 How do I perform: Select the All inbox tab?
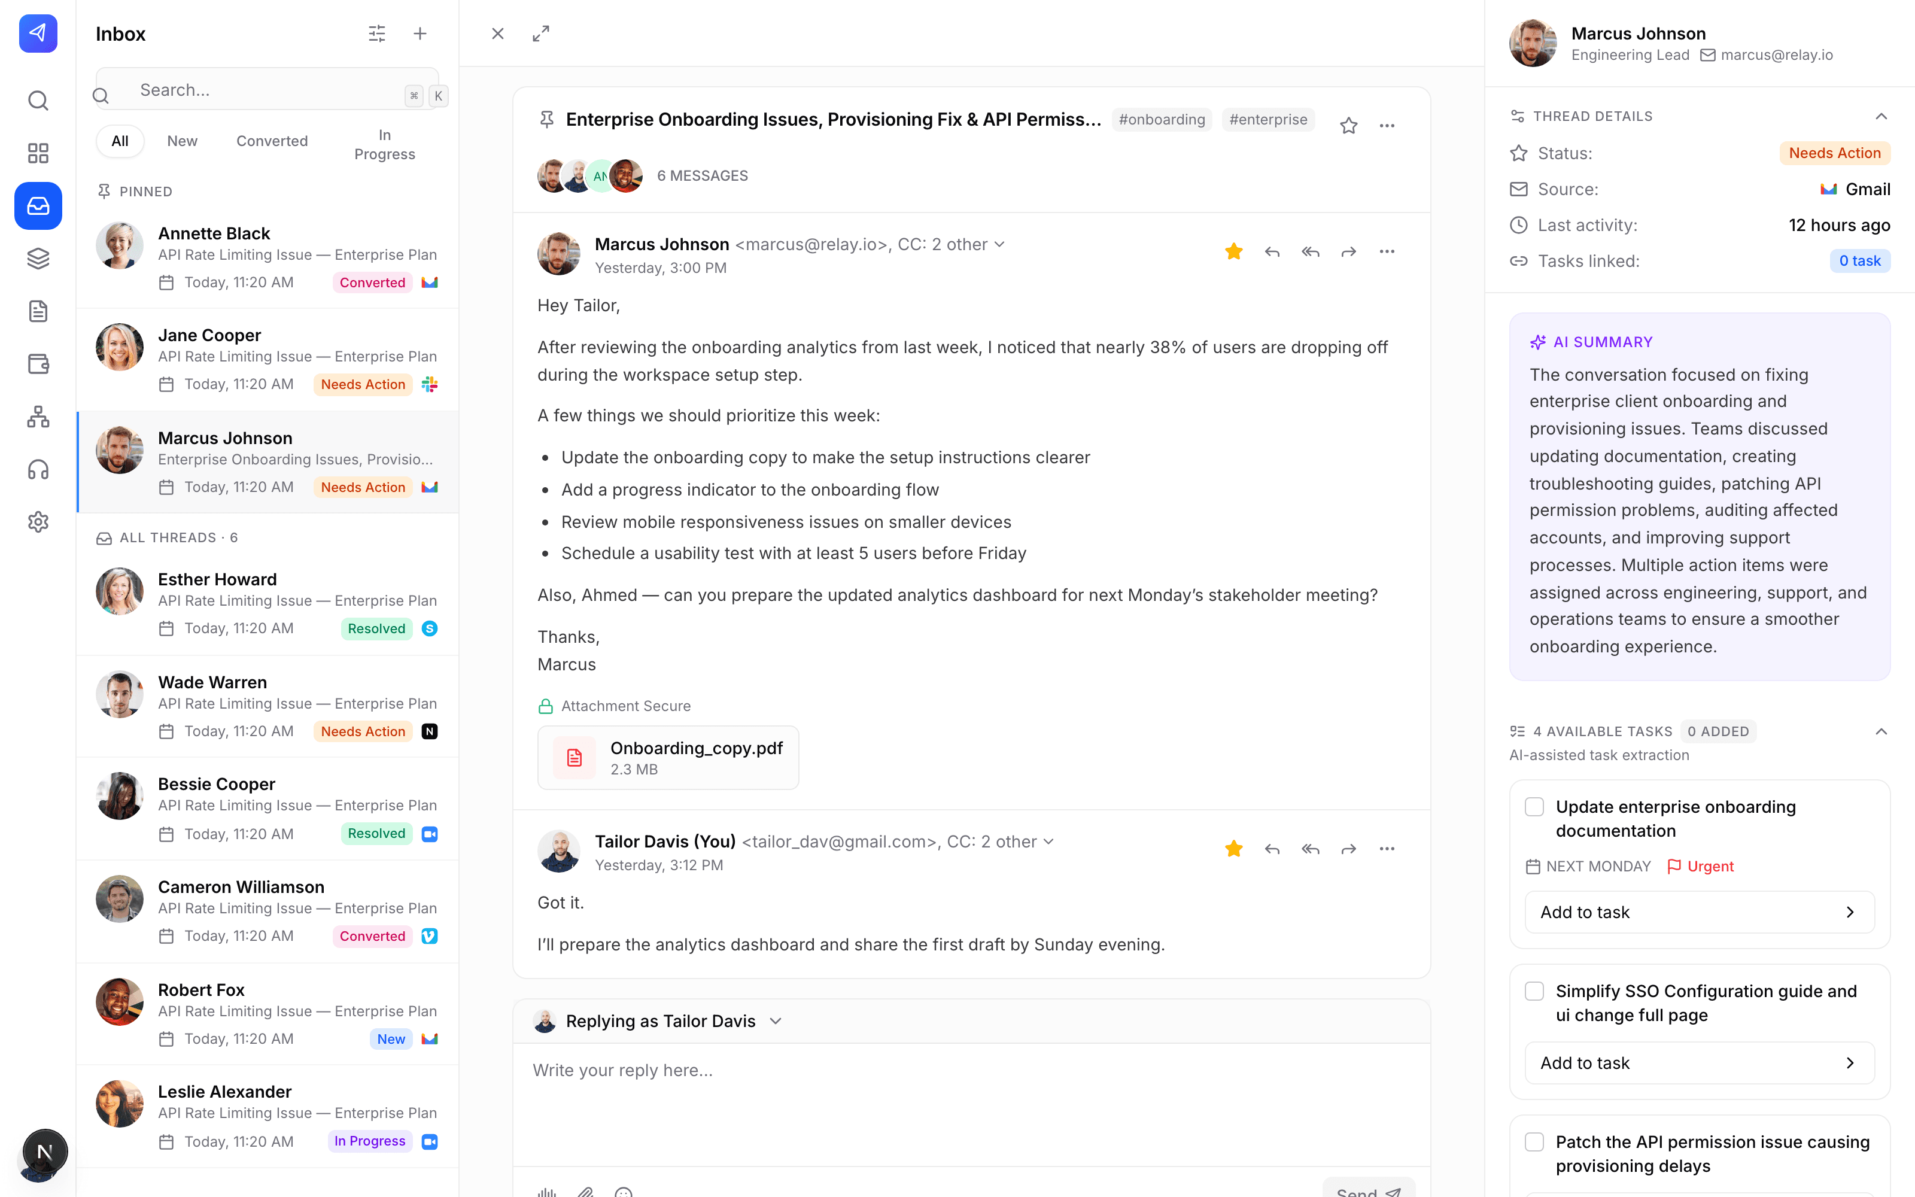point(120,141)
